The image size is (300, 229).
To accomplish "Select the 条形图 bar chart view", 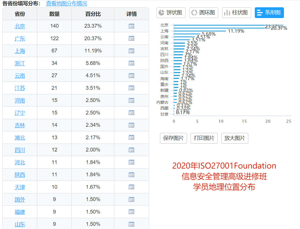I will tap(269, 13).
